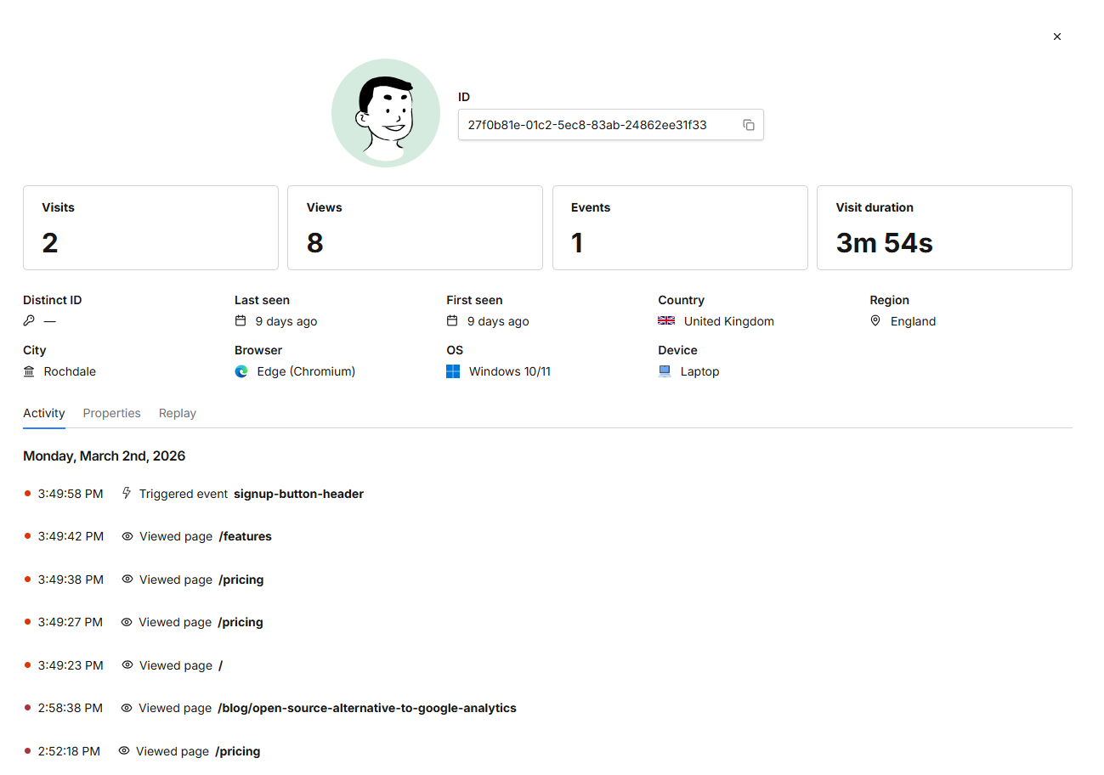
Task: Click the lightning bolt triggered event icon
Action: coord(127,493)
